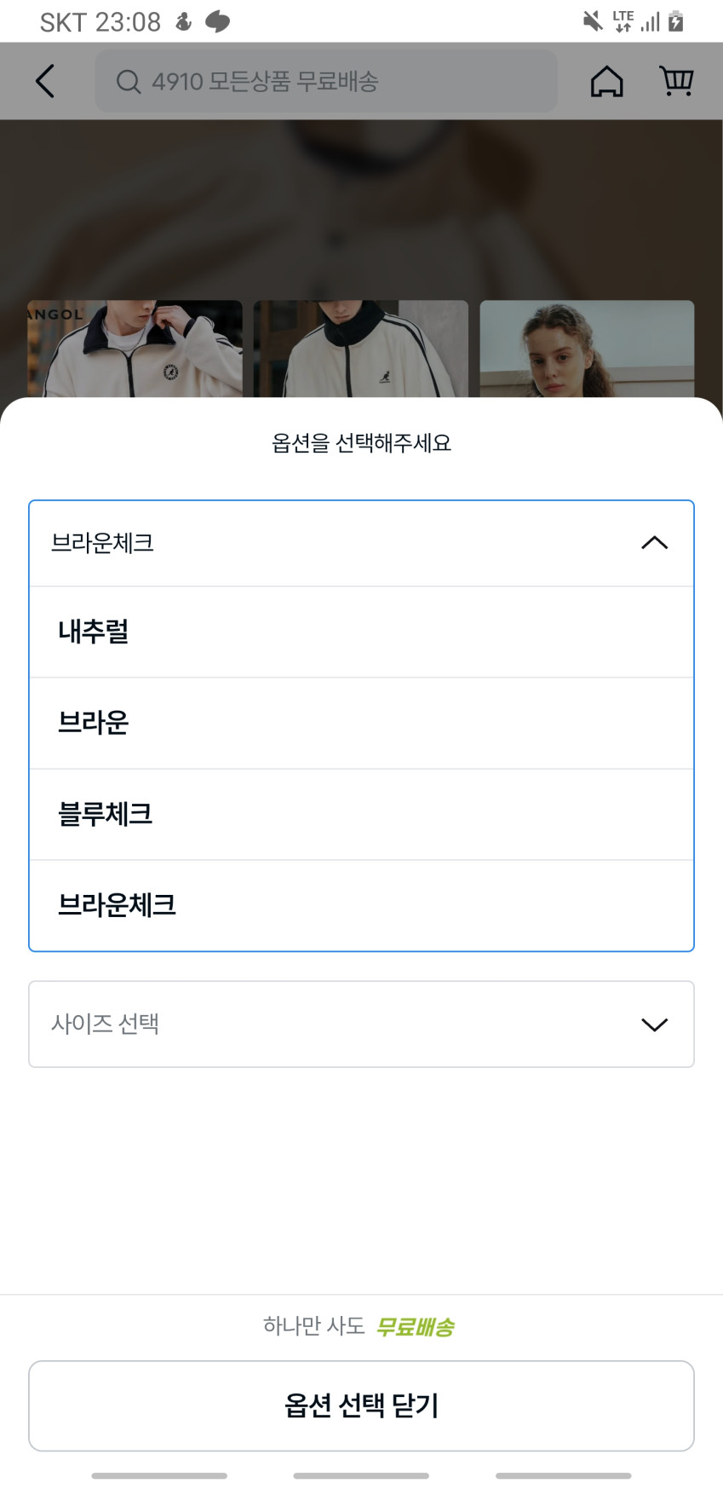Expand the 사이즈 선택 dropdown
Viewport: 723px width, 1489px height.
coord(361,1024)
